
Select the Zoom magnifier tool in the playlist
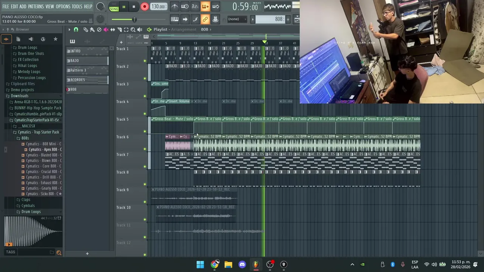(x=133, y=29)
